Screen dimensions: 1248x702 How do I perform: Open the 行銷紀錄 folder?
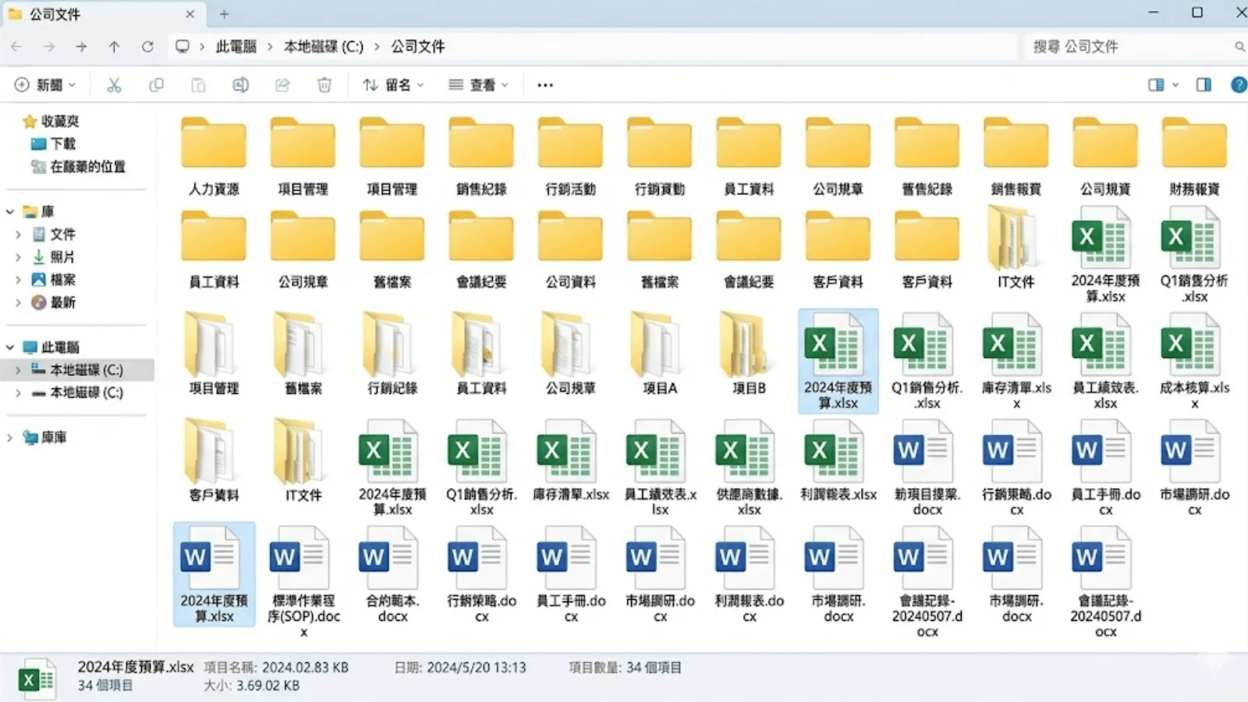[392, 353]
